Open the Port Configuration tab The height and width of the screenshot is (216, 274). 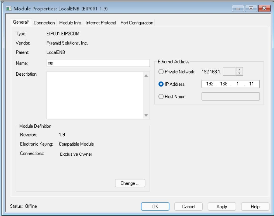click(x=137, y=23)
